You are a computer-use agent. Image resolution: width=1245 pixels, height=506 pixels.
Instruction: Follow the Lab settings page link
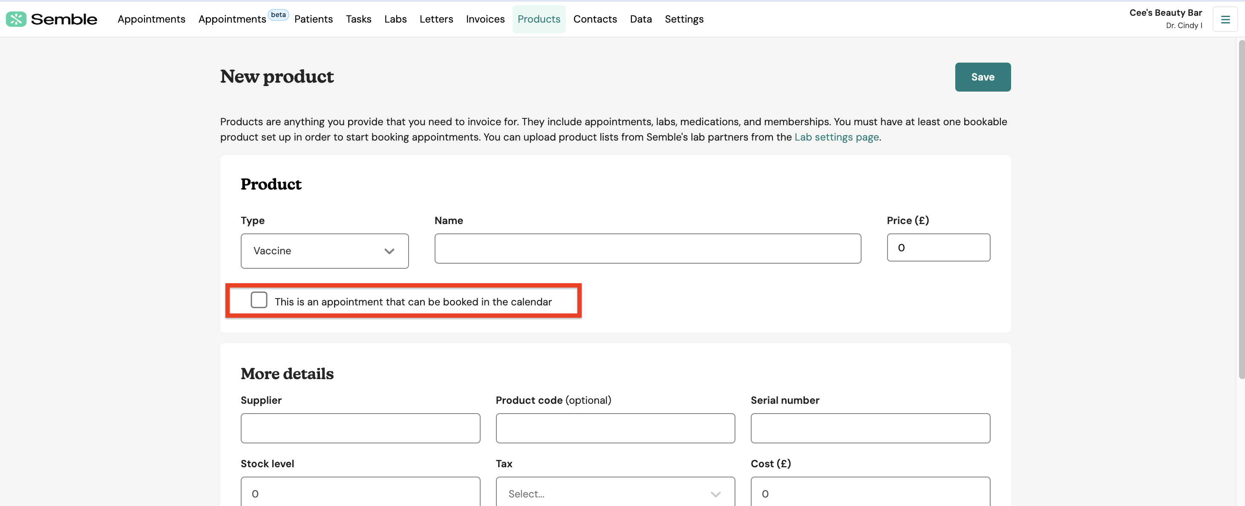coord(836,137)
